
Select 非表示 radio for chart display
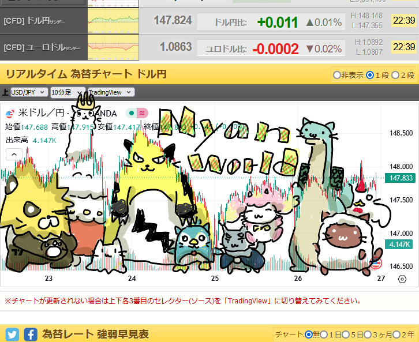click(336, 75)
